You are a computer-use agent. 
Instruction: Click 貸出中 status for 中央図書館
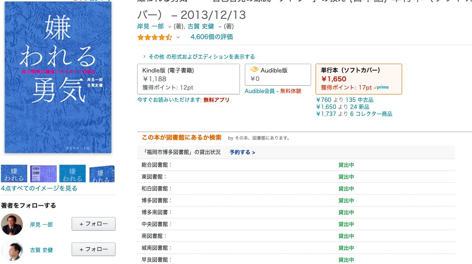(346, 224)
